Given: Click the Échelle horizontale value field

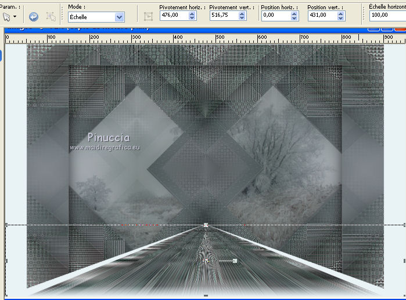Looking at the screenshot, I should 387,15.
